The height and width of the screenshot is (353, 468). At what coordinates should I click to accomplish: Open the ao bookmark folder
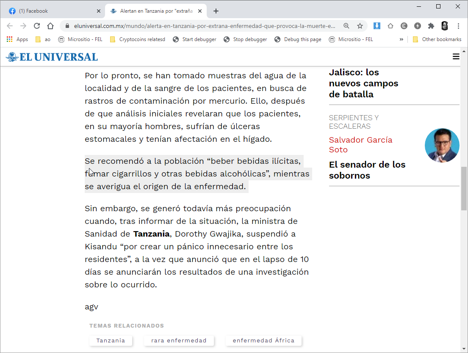(x=43, y=39)
